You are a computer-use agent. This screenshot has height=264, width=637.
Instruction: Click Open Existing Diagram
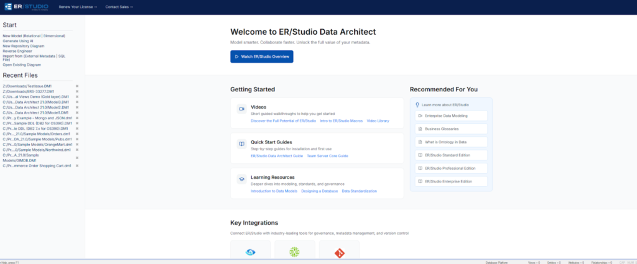click(22, 65)
